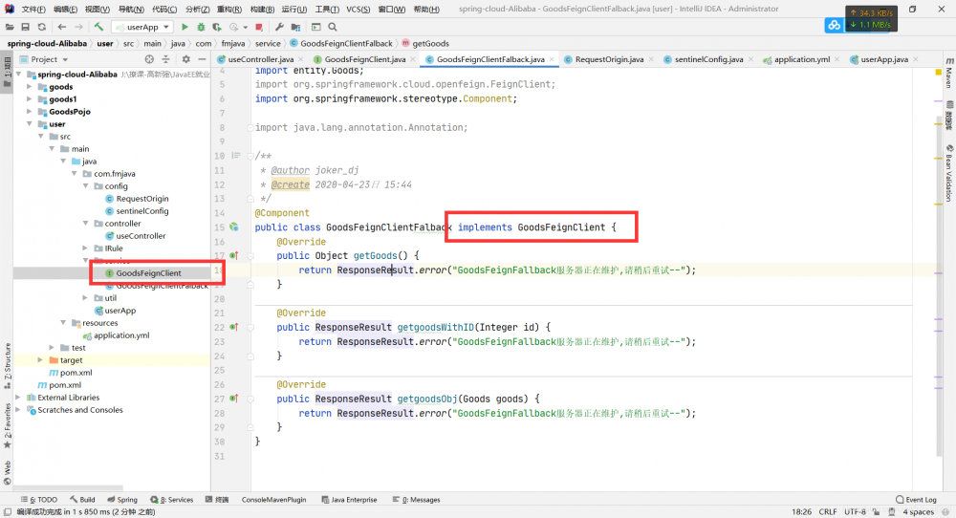Switch to the application.yml editor tab

(x=801, y=59)
